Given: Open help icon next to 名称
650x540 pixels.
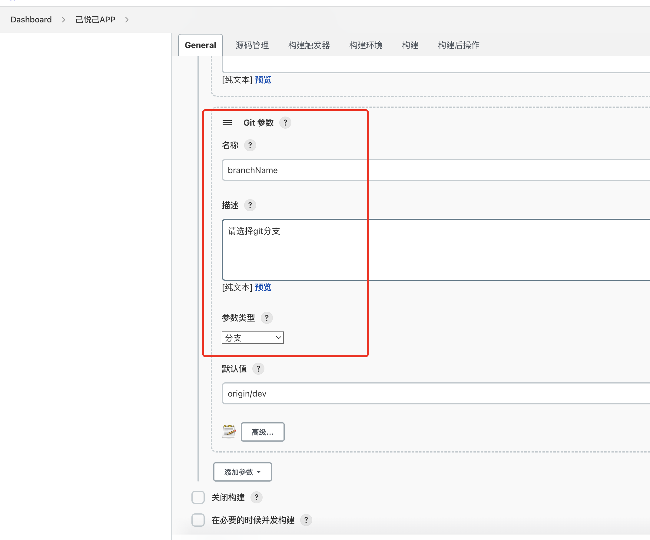Looking at the screenshot, I should [250, 145].
